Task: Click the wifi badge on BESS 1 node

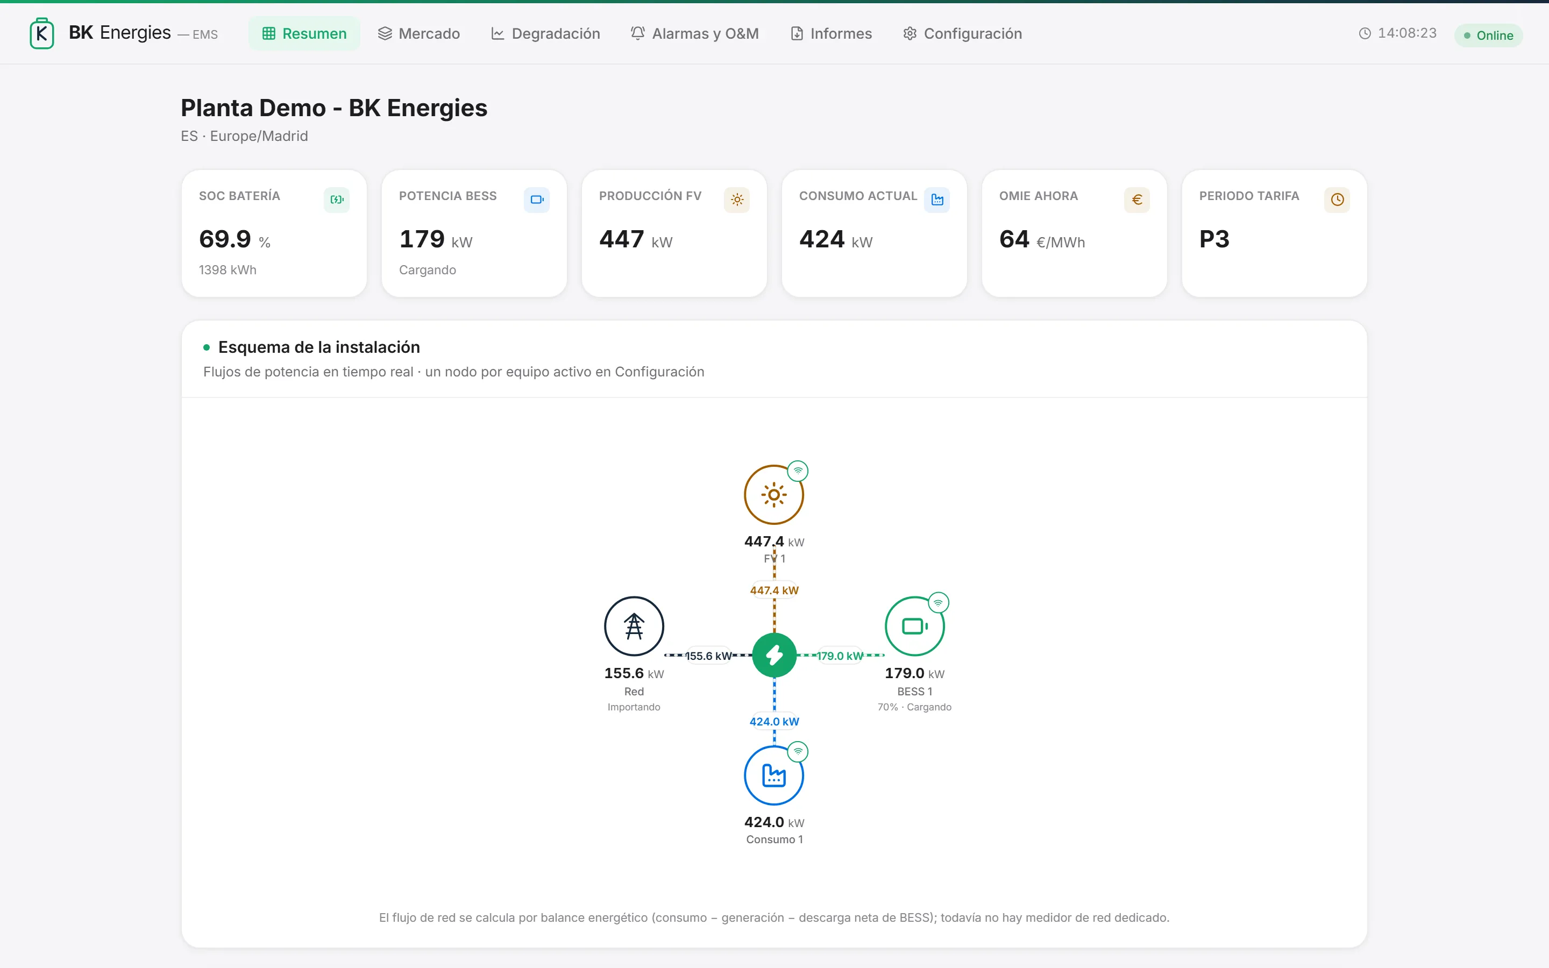Action: [939, 602]
